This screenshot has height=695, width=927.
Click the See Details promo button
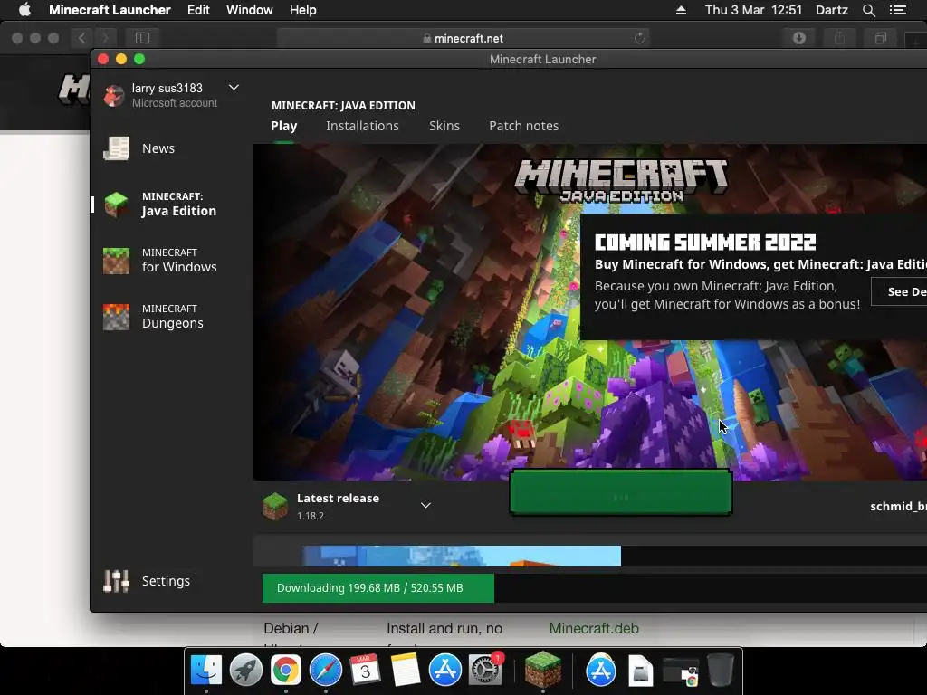899,291
